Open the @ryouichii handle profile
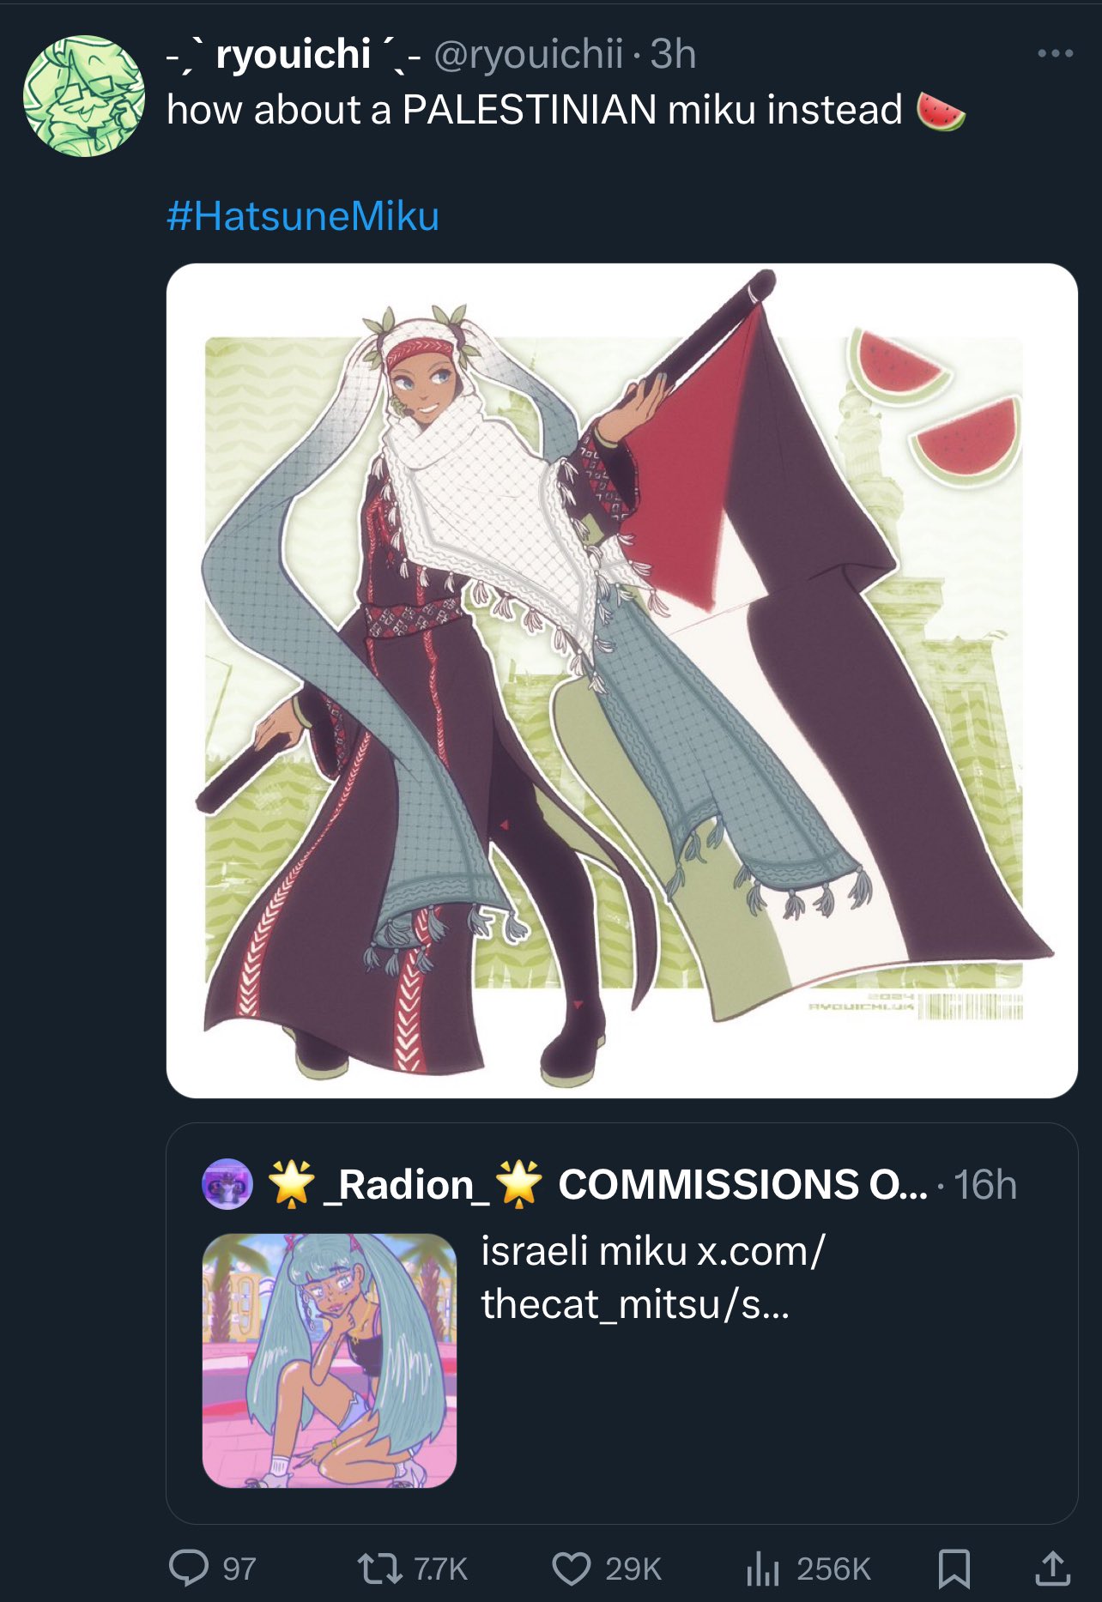 (x=529, y=54)
